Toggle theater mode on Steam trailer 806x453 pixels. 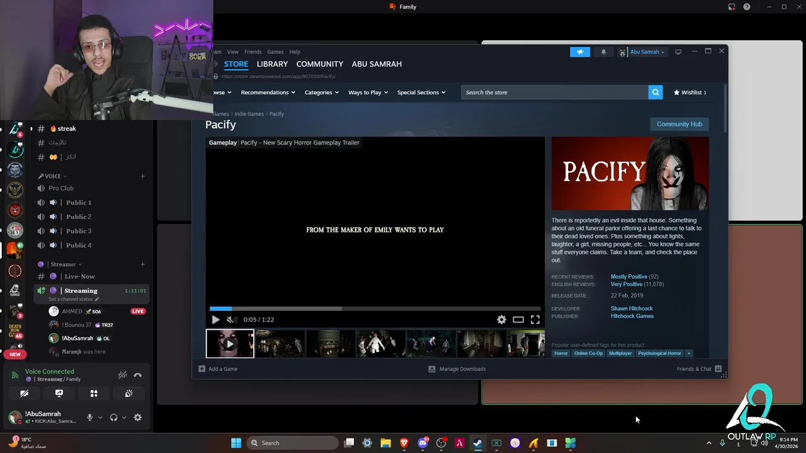tap(518, 320)
